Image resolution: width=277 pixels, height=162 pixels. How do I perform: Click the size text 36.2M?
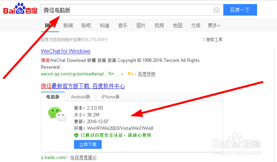(x=93, y=115)
